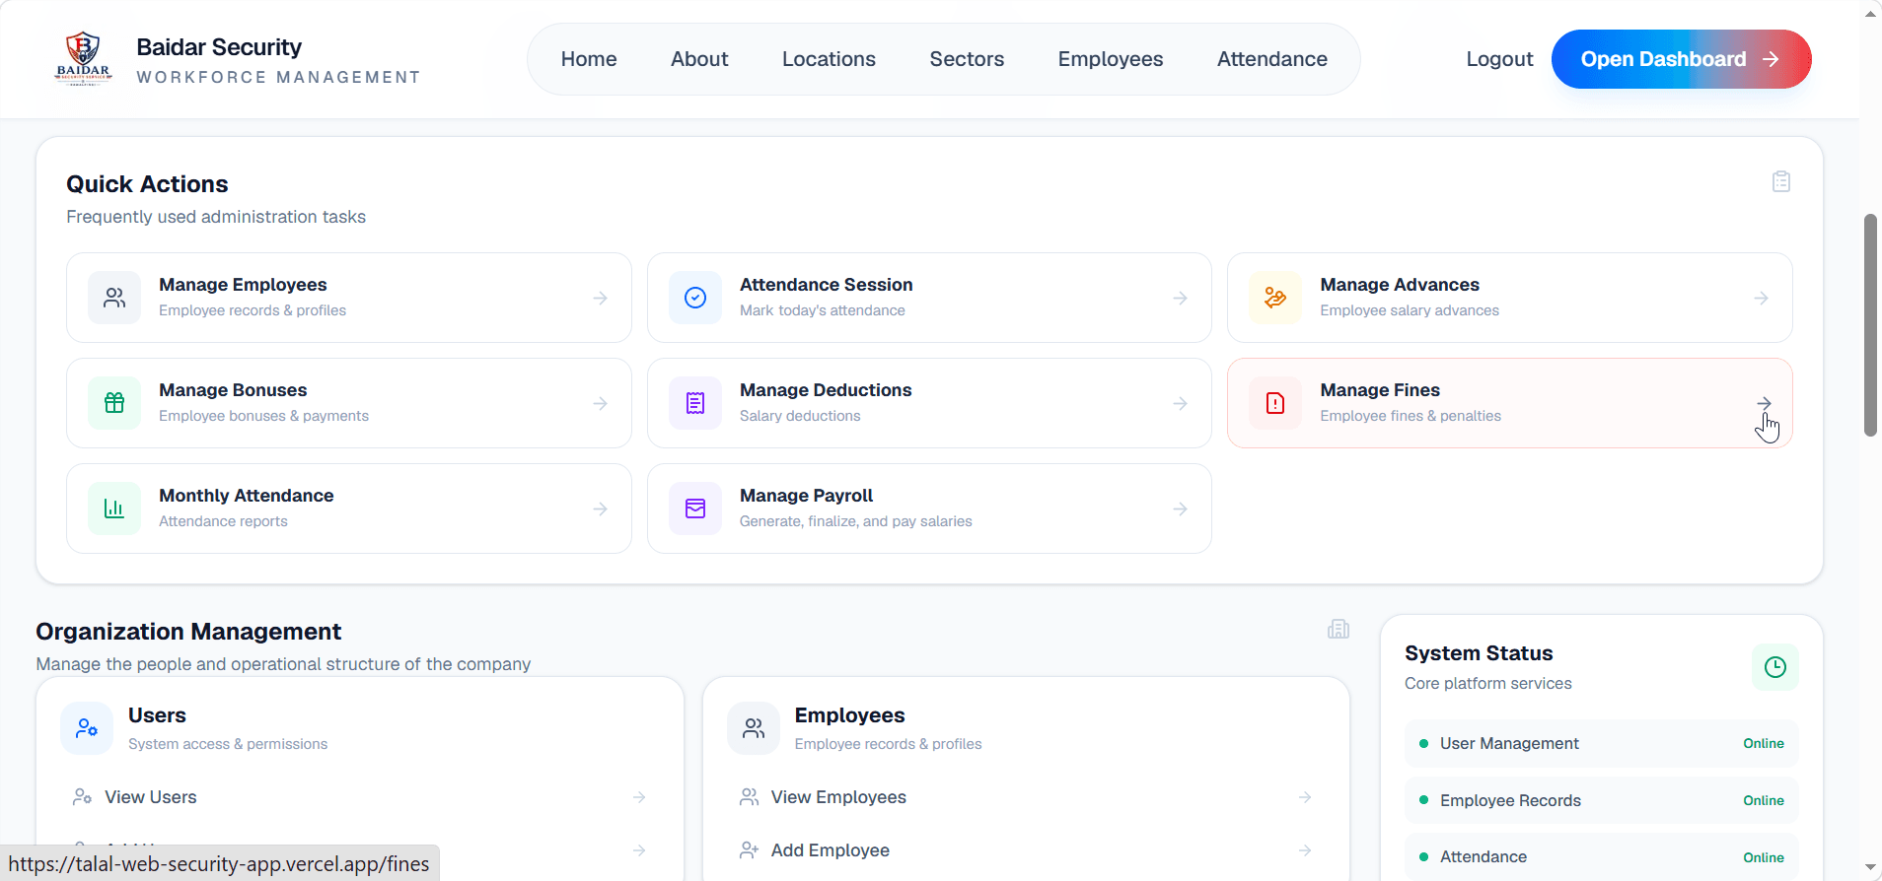
Task: Click the clock icon in System Status
Action: click(x=1775, y=667)
